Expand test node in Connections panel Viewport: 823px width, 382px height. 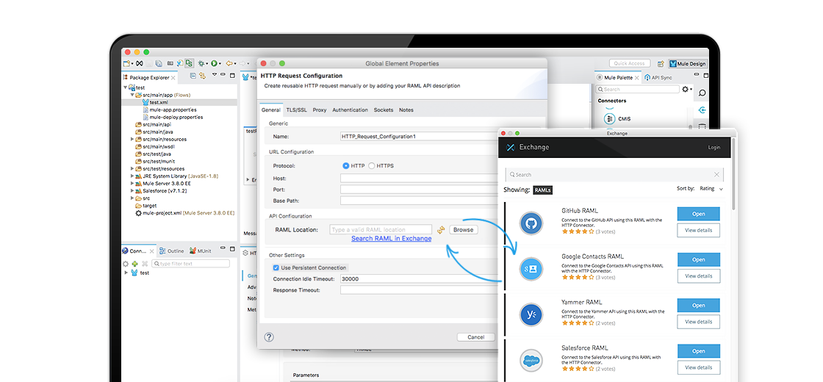pos(126,273)
